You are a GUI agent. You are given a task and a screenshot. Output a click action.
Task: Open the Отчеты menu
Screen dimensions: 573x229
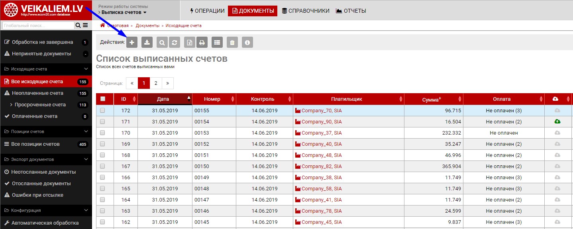click(351, 11)
